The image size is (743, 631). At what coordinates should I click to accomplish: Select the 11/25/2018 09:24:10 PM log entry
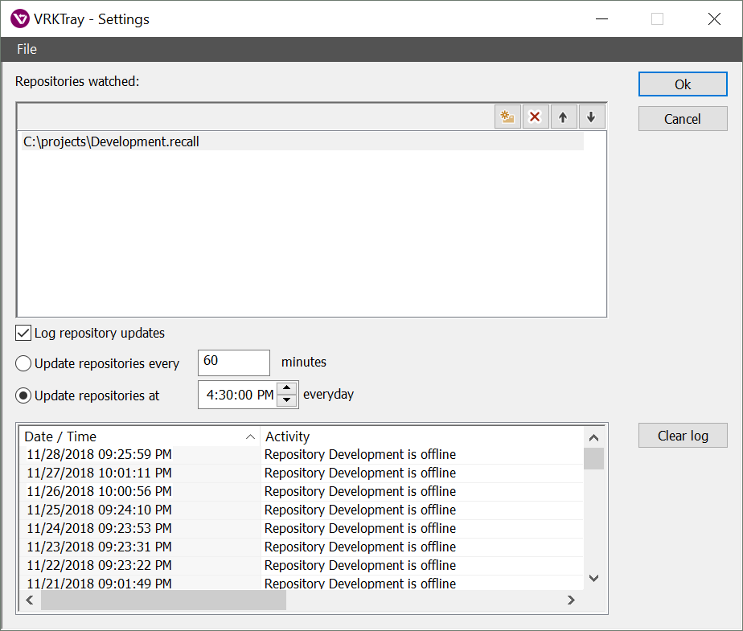point(302,510)
